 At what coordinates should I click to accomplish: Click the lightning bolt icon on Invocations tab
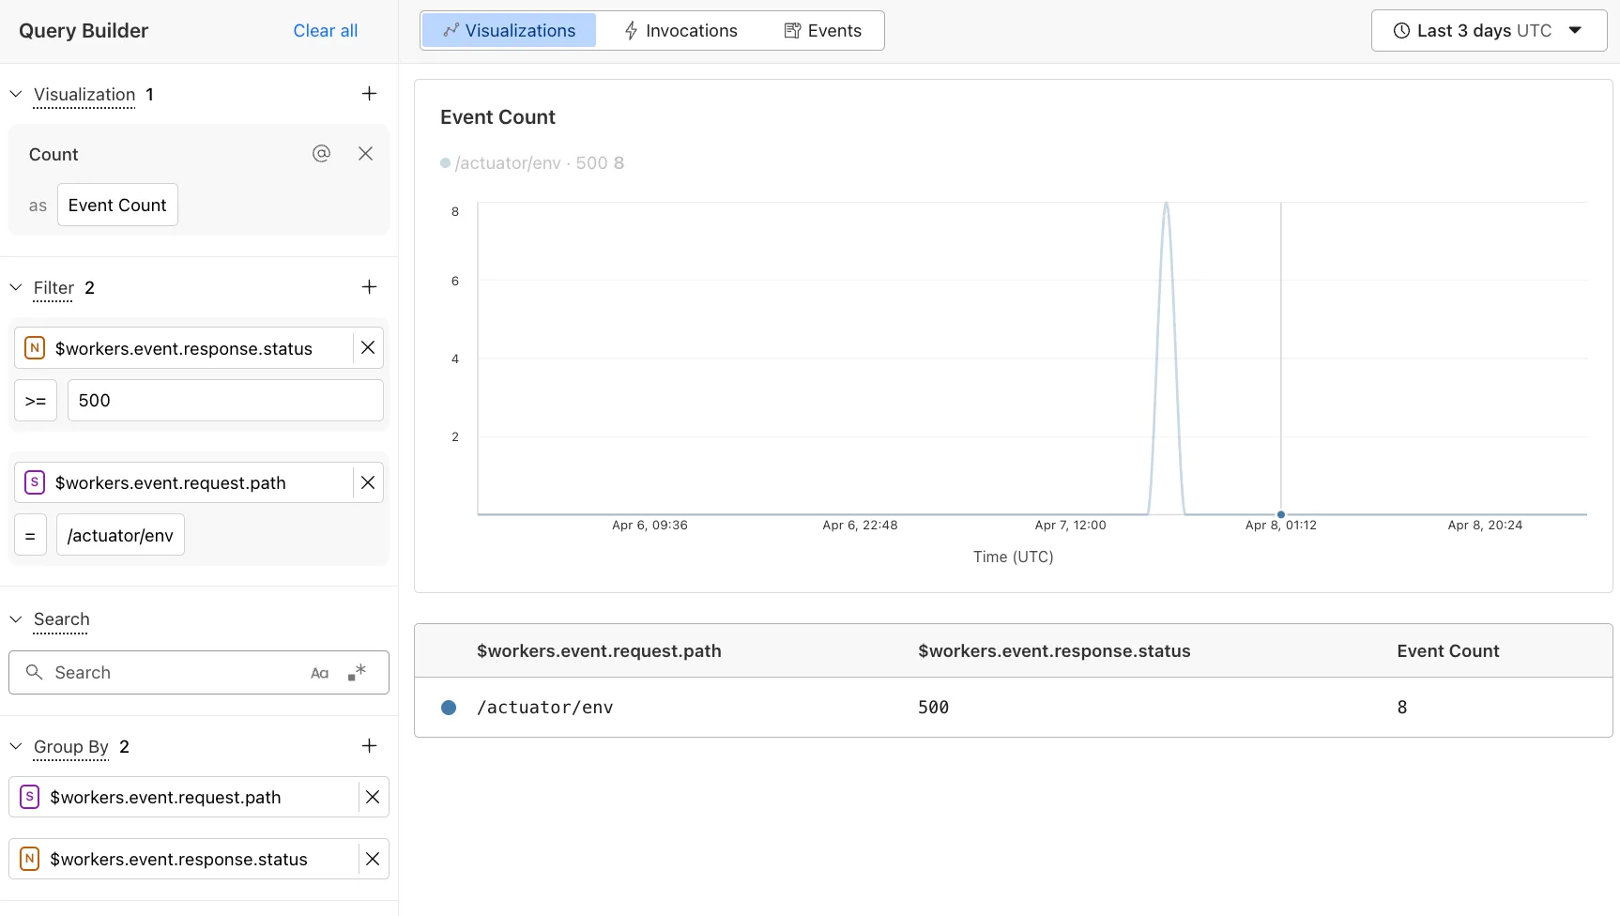[631, 30]
